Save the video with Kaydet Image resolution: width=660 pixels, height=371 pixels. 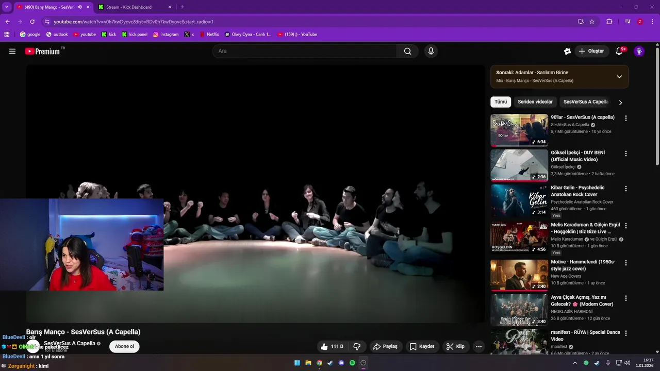422,346
